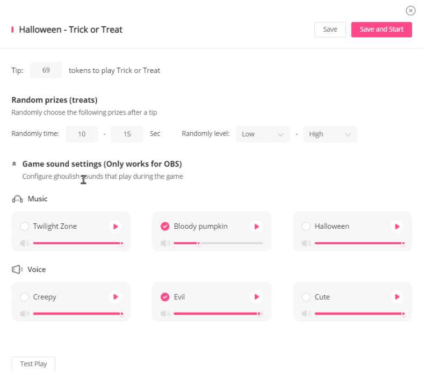Select the Cute voice radio button
Screen dimensions: 425x385
[x=306, y=297]
